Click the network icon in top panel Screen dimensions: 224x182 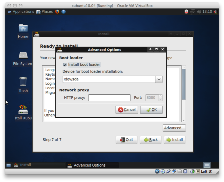192,12
